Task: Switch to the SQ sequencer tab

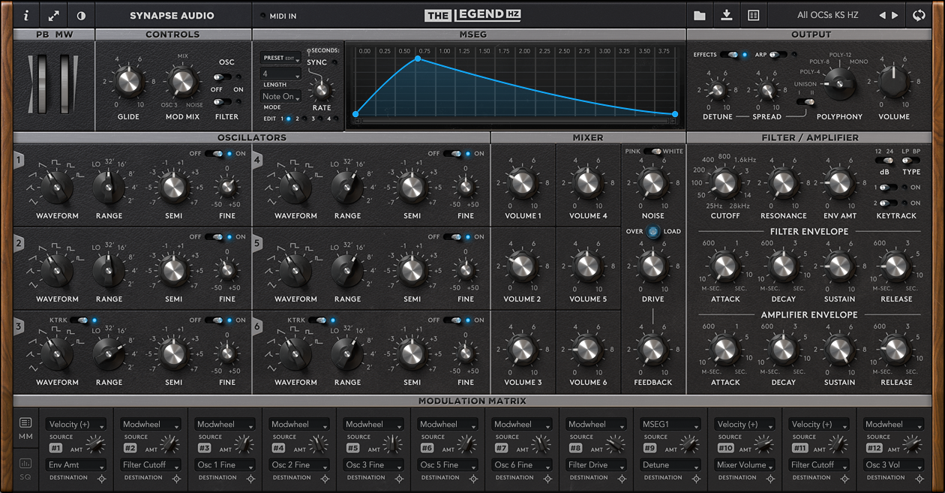Action: [25, 468]
